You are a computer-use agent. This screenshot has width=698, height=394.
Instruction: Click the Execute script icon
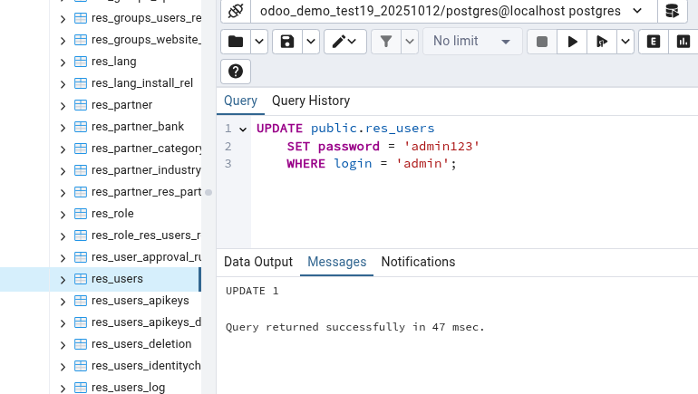click(600, 42)
